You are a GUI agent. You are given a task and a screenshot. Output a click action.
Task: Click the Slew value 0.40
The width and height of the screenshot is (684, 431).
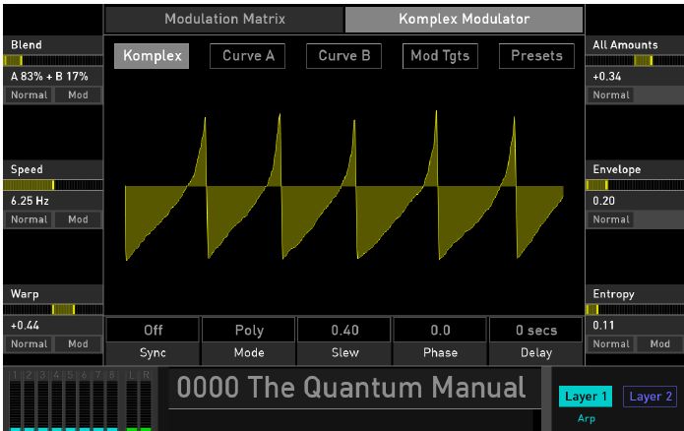click(344, 331)
